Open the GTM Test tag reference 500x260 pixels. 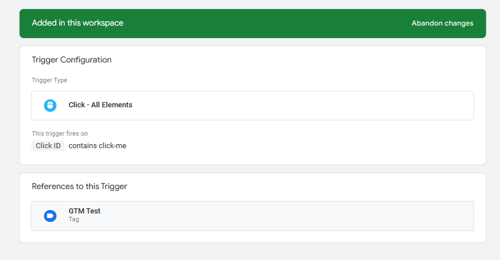click(85, 211)
